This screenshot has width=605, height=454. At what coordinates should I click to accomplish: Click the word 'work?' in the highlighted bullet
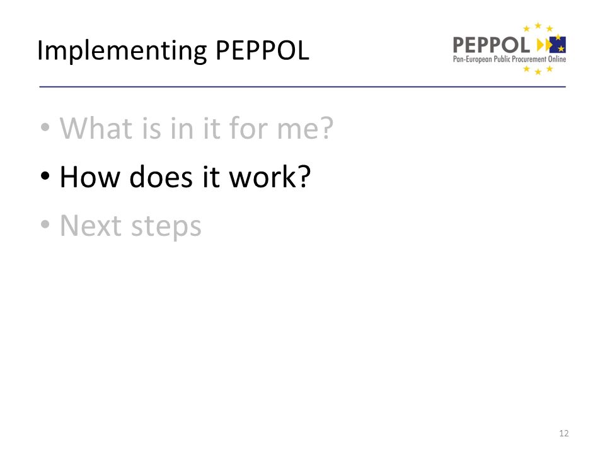coord(270,177)
